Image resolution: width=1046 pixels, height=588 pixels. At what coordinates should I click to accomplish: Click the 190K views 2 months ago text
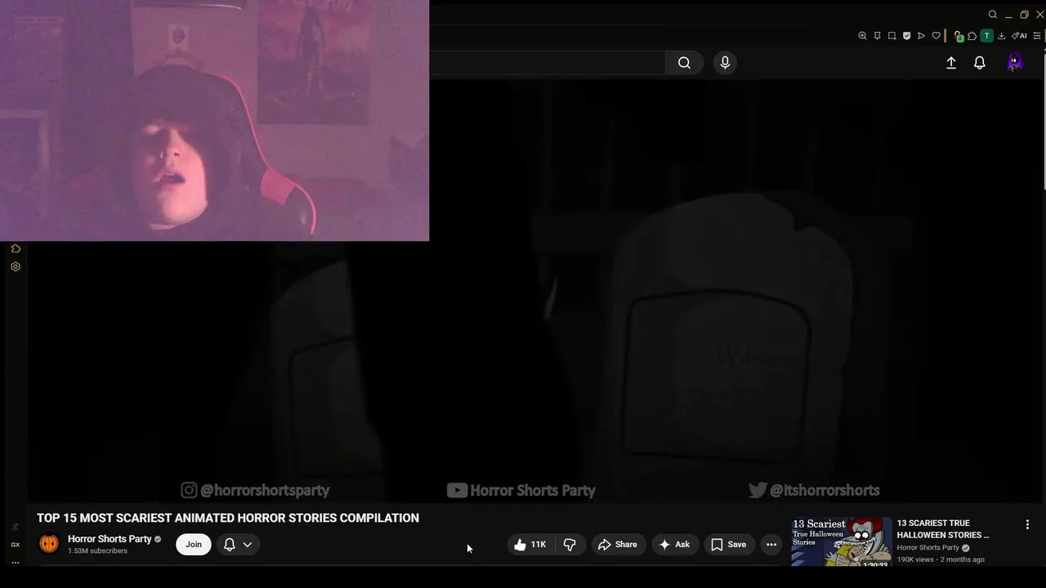(x=941, y=559)
